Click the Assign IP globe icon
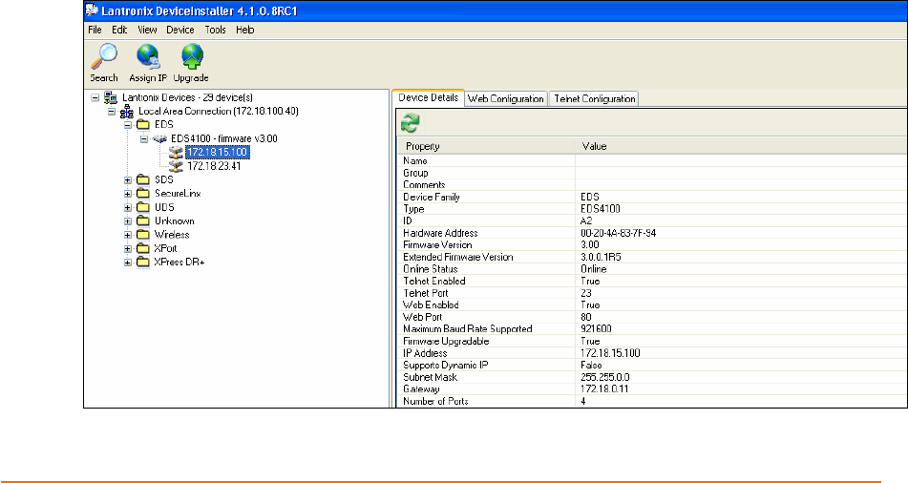The width and height of the screenshot is (908, 483). [147, 57]
